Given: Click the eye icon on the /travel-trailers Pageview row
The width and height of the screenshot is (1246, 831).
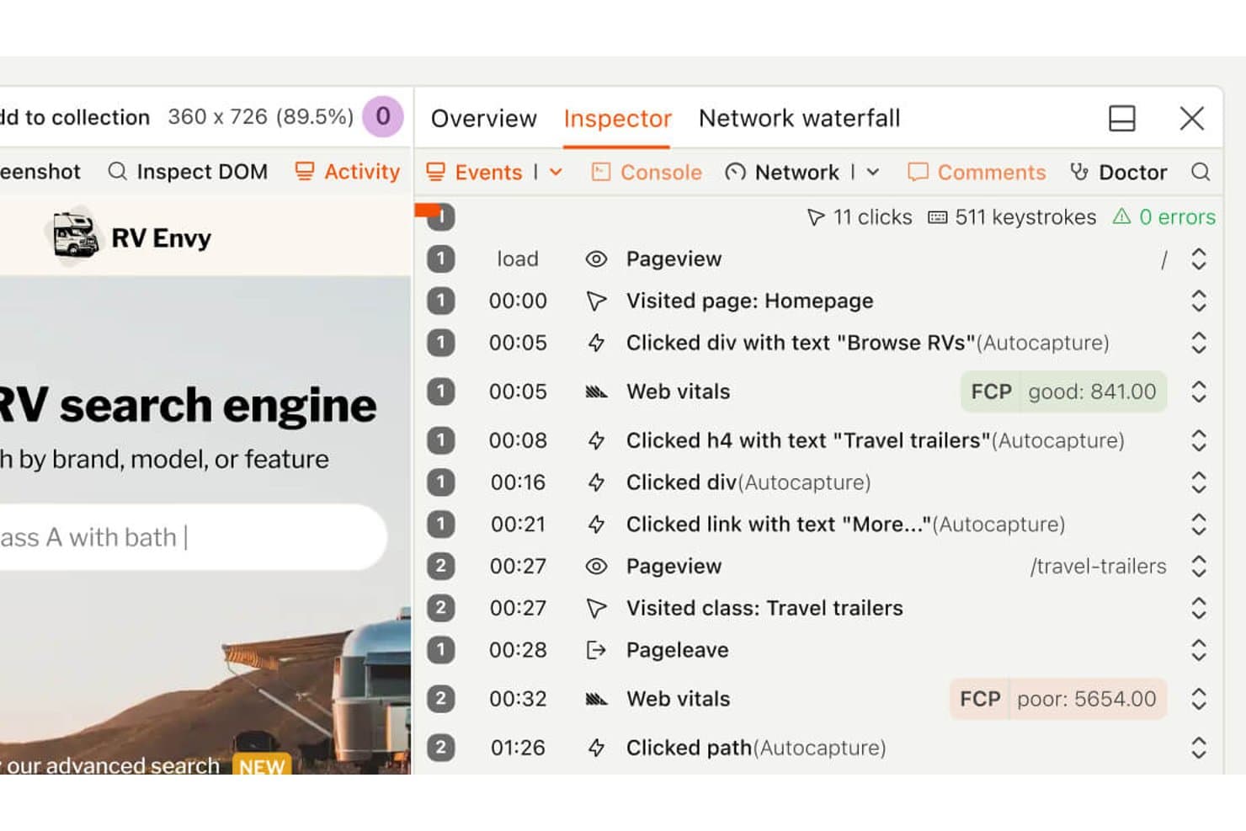Looking at the screenshot, I should coord(596,567).
